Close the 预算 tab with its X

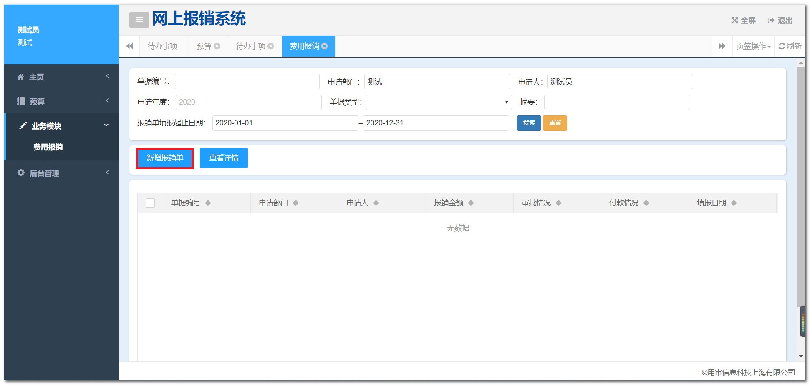pyautogui.click(x=217, y=46)
